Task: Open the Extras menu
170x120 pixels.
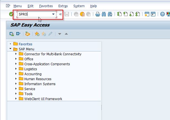Action: tap(63, 6)
